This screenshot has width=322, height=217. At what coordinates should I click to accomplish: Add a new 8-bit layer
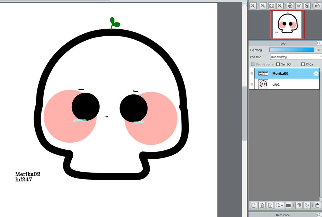click(262, 205)
